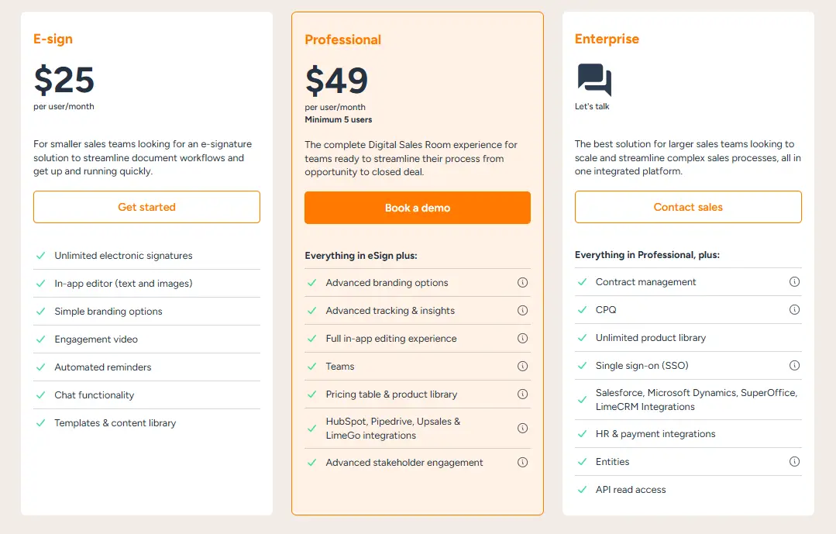Open info icon next to Single sign-on (SSO)
Viewport: 836px width, 534px height.
click(794, 365)
